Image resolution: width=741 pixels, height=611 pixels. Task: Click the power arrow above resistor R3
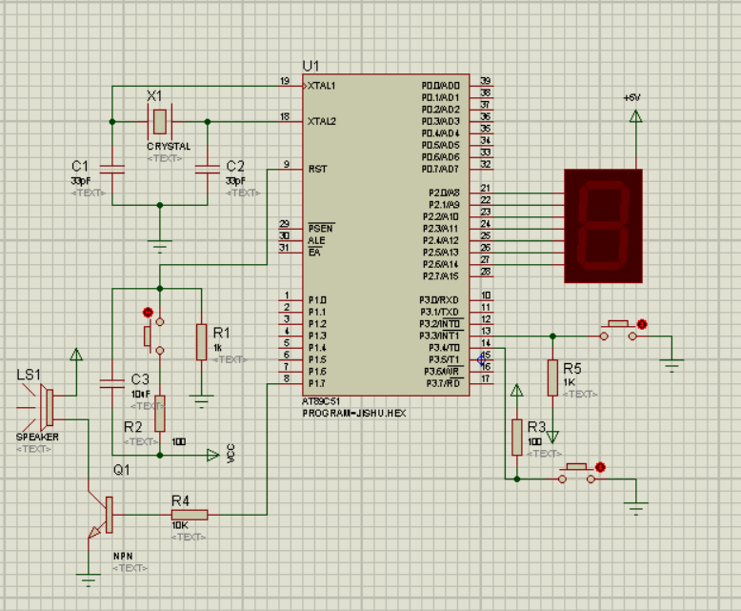517,390
